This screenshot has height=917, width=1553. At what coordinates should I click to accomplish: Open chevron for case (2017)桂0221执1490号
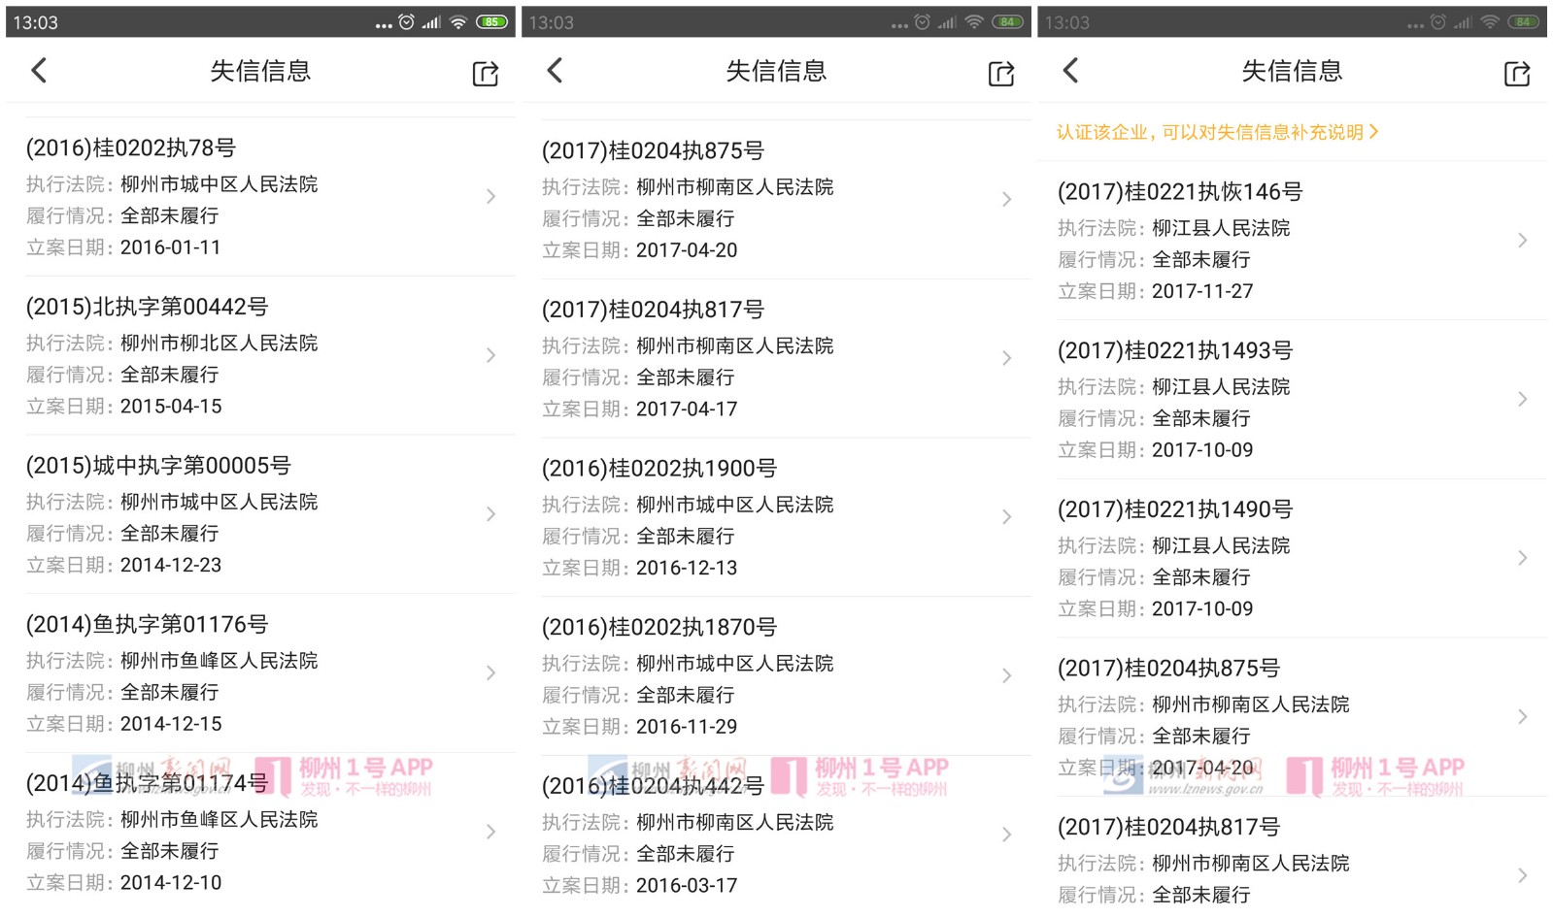pos(1523,558)
